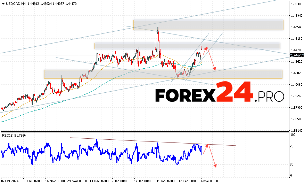Click the price spike candle near 1.4754
Screen dimensions: 305x185
click(x=158, y=28)
